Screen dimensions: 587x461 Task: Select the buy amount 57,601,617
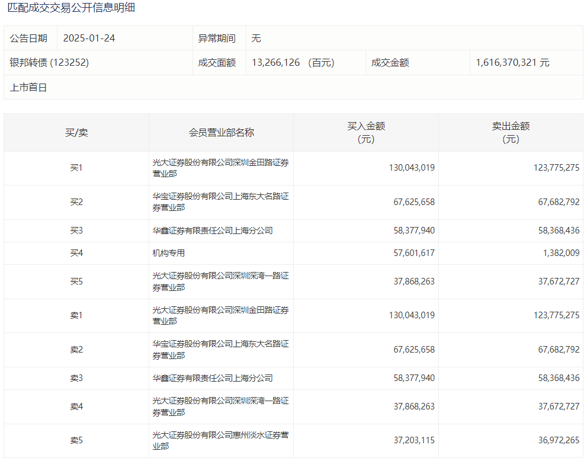(414, 253)
